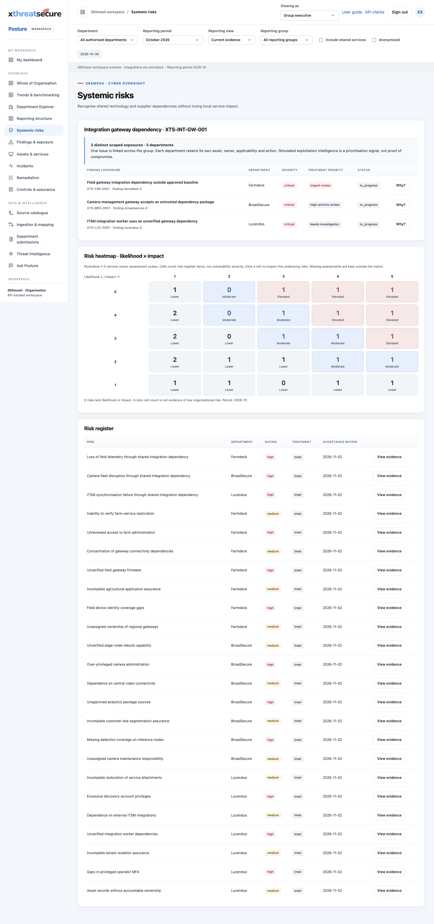Click the Findings & exposure warning icon
The image size is (434, 924).
pyautogui.click(x=11, y=142)
